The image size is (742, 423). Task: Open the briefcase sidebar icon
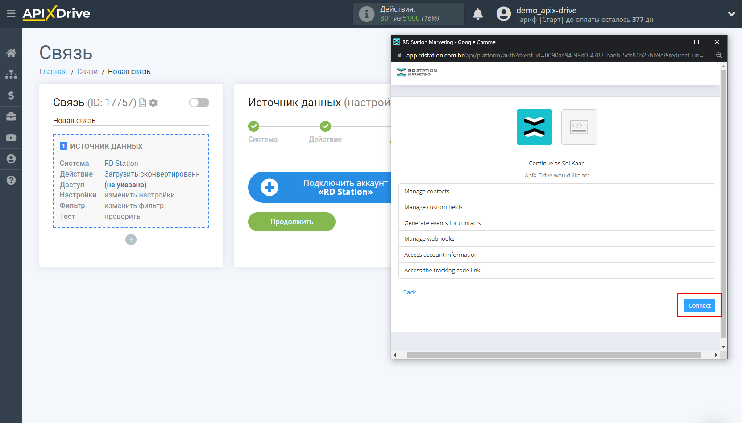pyautogui.click(x=11, y=117)
